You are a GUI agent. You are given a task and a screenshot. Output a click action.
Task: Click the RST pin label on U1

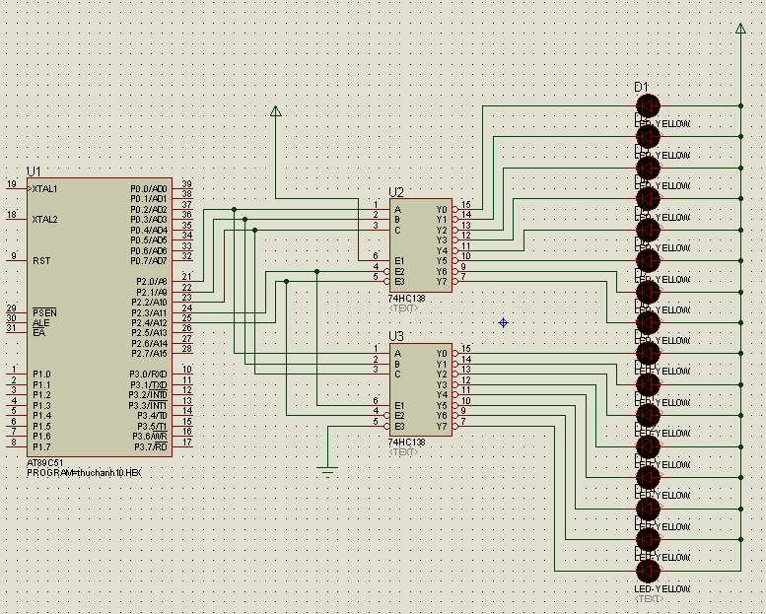(41, 261)
